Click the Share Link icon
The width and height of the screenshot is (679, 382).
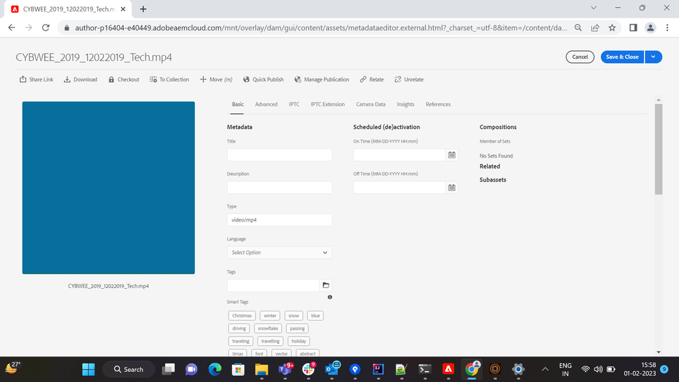[23, 80]
